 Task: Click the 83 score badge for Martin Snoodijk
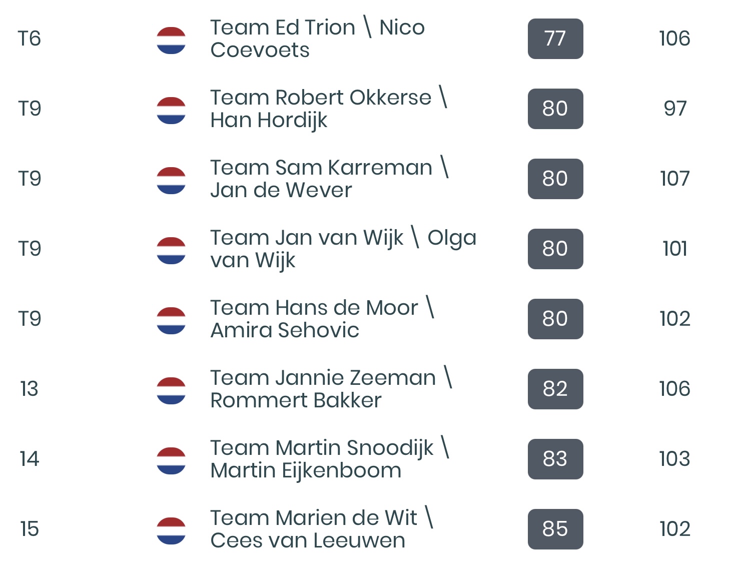click(x=555, y=459)
